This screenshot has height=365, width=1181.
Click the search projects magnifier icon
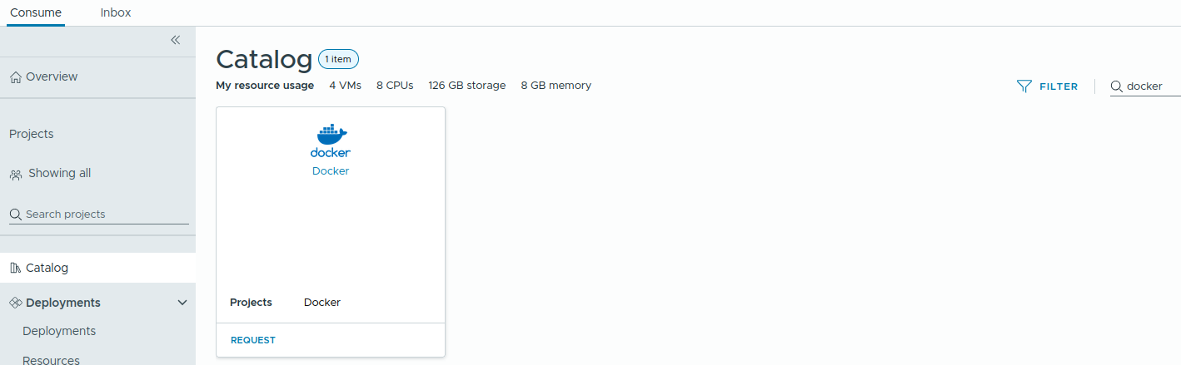coord(15,215)
